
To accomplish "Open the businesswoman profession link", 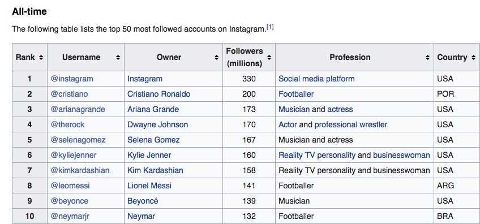I will 401,156.
